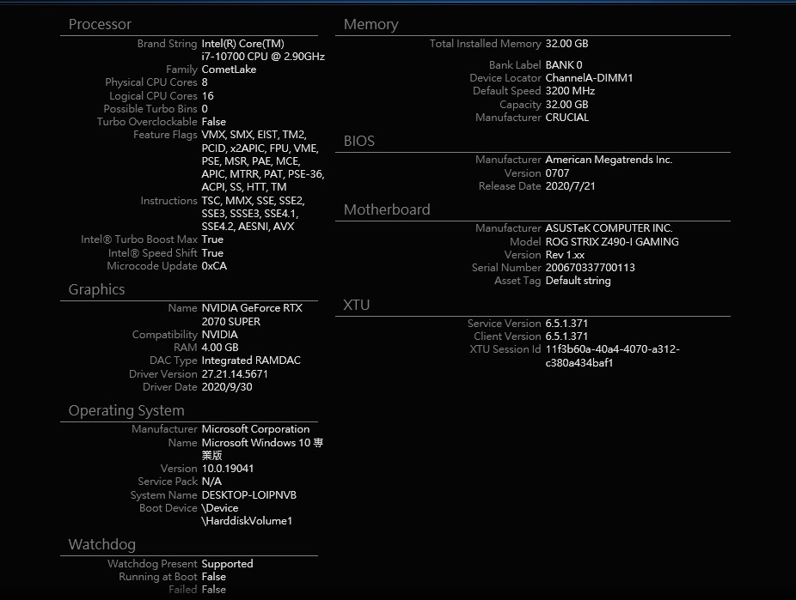Click the graphics RAM value 4.00 GB
This screenshot has height=600, width=796.
click(220, 347)
